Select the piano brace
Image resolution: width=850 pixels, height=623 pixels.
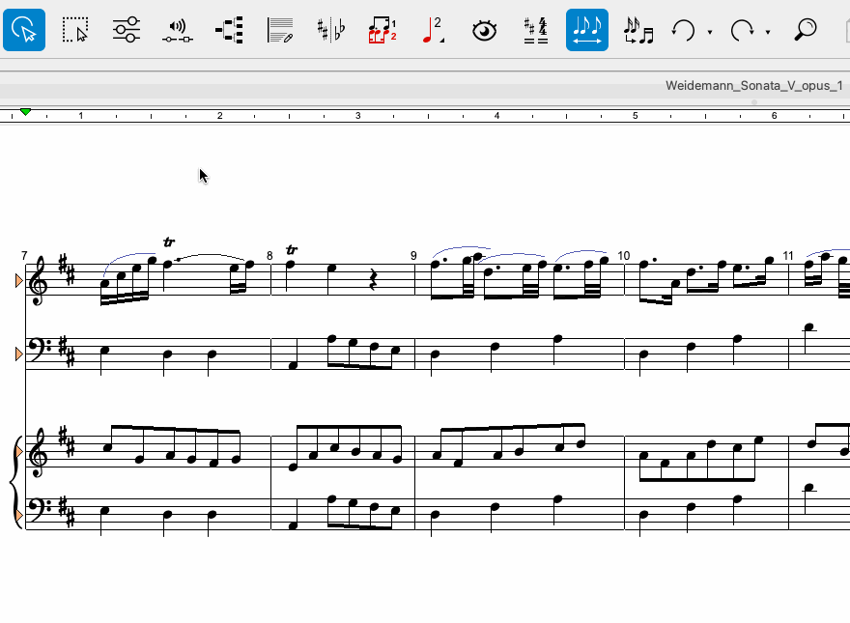pos(14,483)
